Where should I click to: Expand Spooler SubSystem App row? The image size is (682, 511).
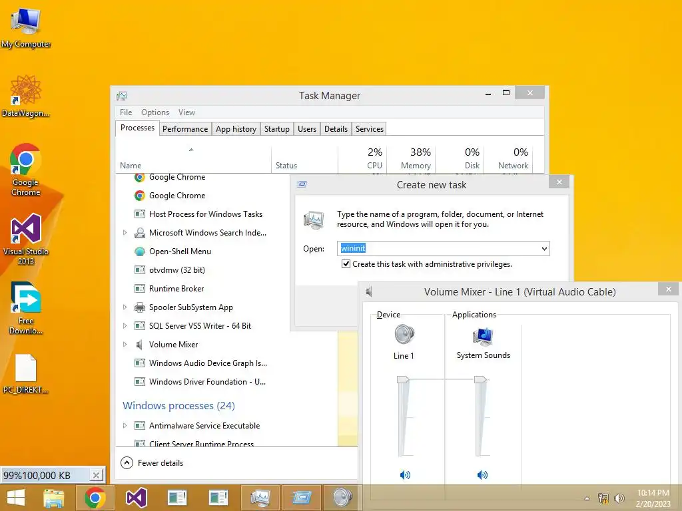click(125, 307)
